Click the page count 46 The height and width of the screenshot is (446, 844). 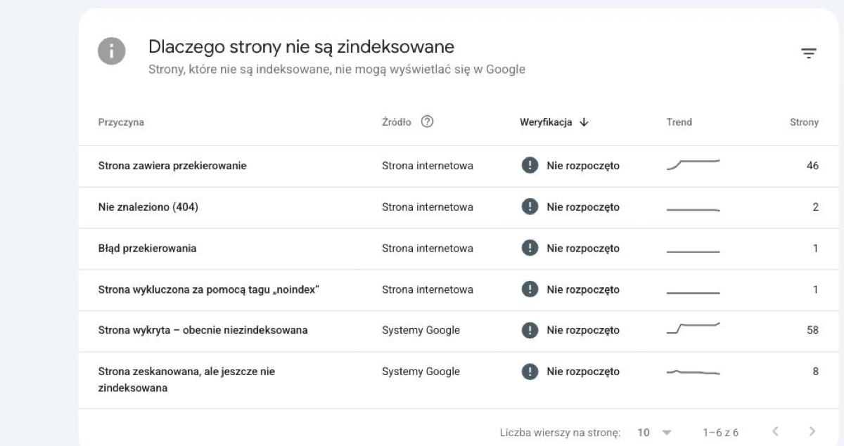click(812, 166)
